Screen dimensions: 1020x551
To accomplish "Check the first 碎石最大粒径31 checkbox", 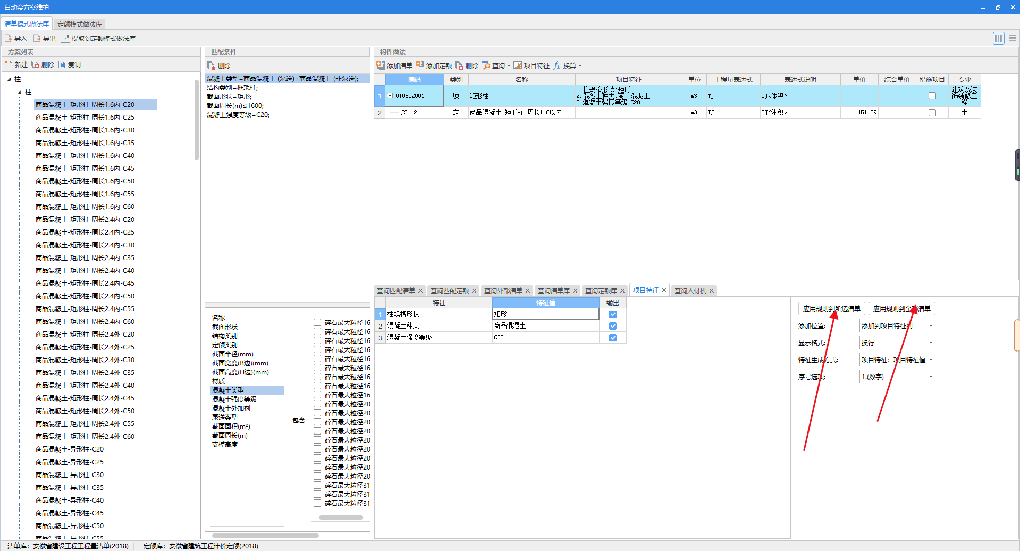I will point(317,485).
